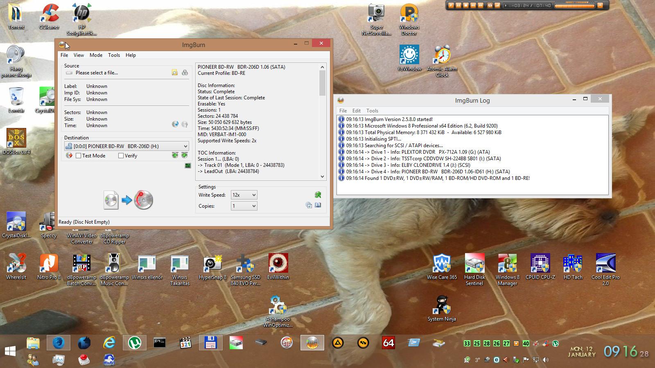This screenshot has width=655, height=368.
Task: Click the 'Ready (Disc Not Empty)' status bar text
Action: pos(84,222)
